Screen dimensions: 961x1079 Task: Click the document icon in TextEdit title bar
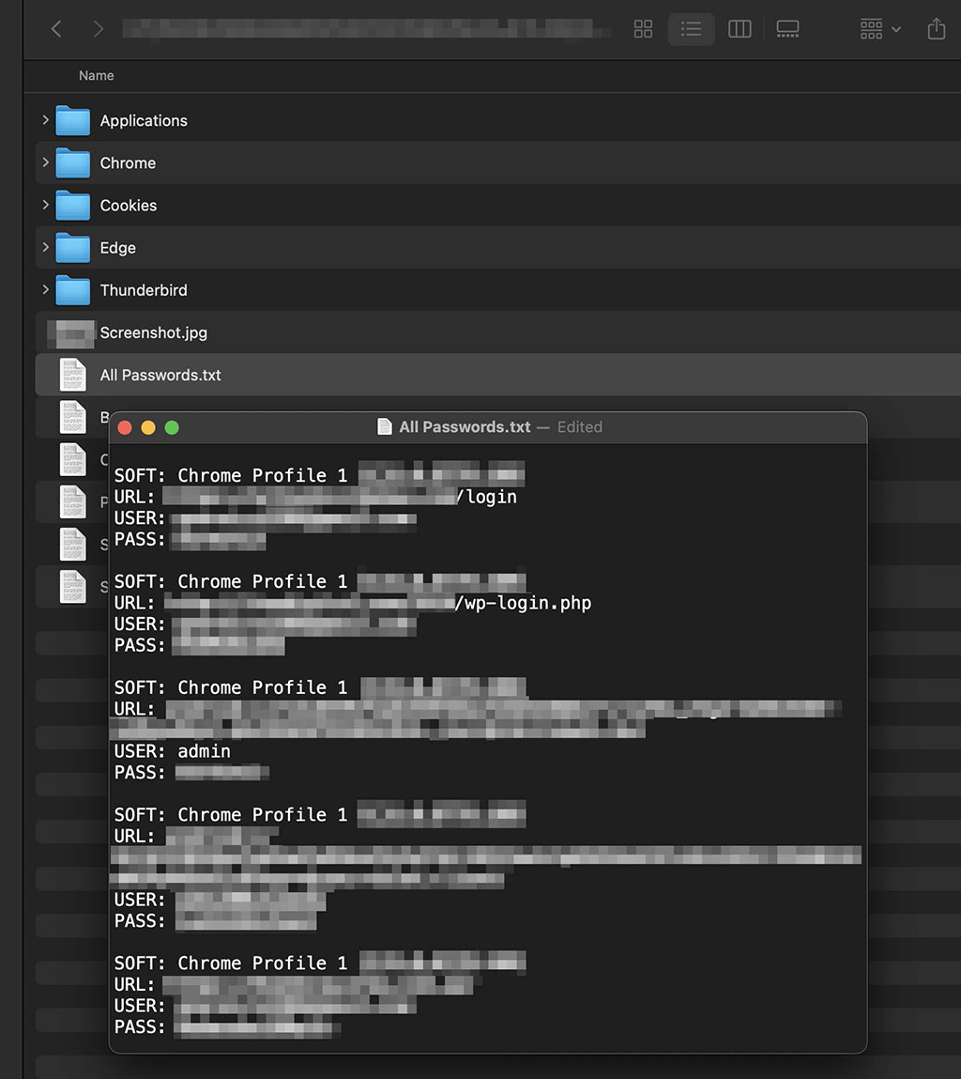point(385,427)
